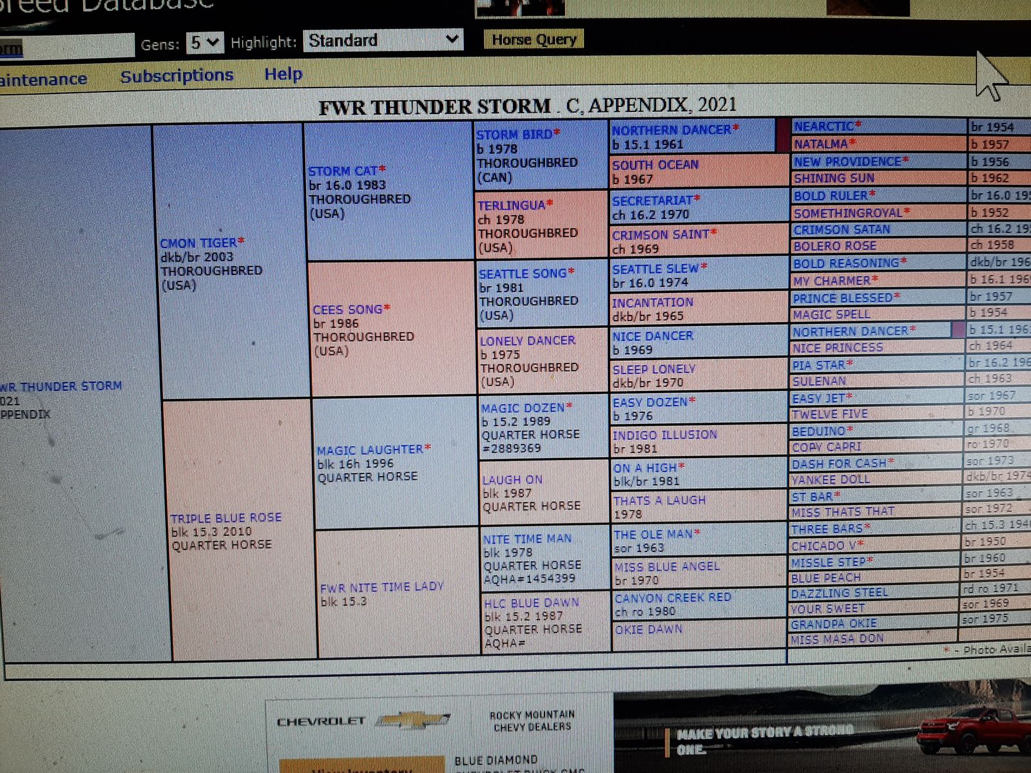Screen dimensions: 1031x773
Task: Open the Subscriptions menu
Action: 177,76
